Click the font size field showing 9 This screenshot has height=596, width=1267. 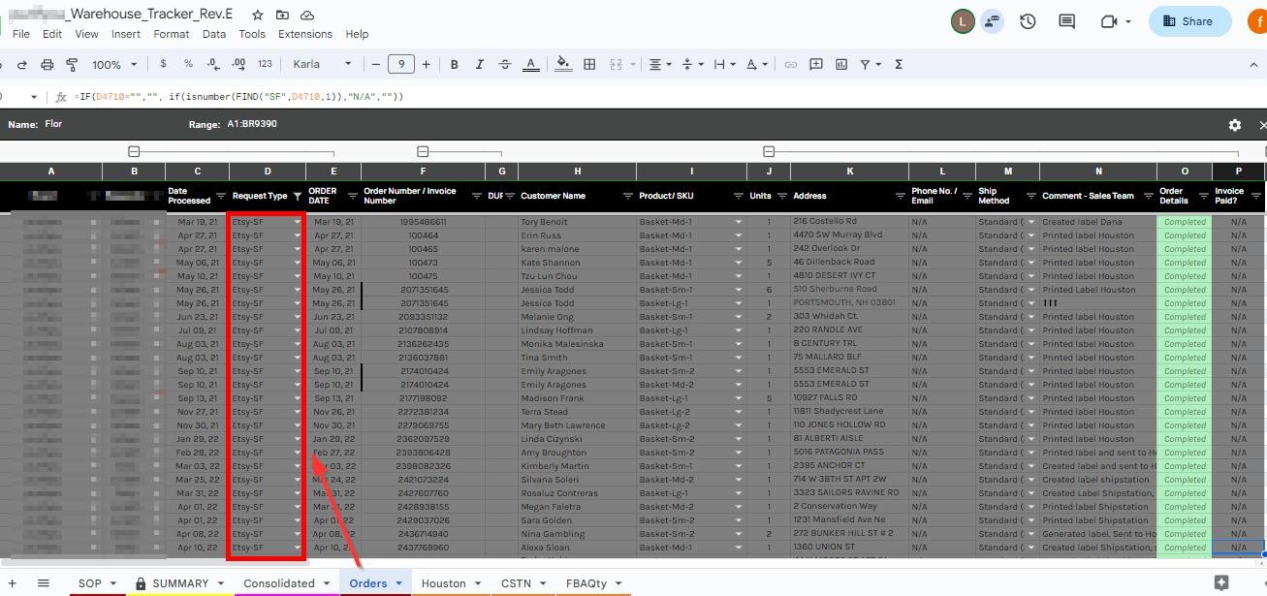tap(401, 64)
